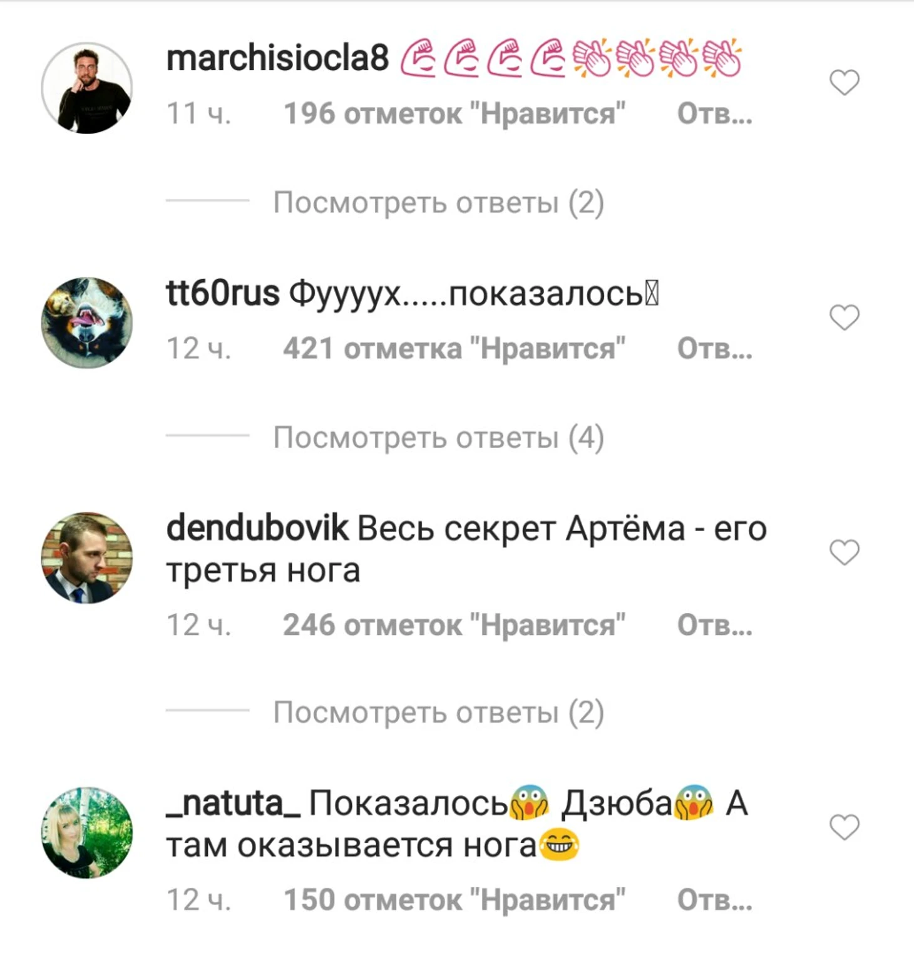
Task: Open _natuta_ profile avatar
Action: [x=87, y=832]
